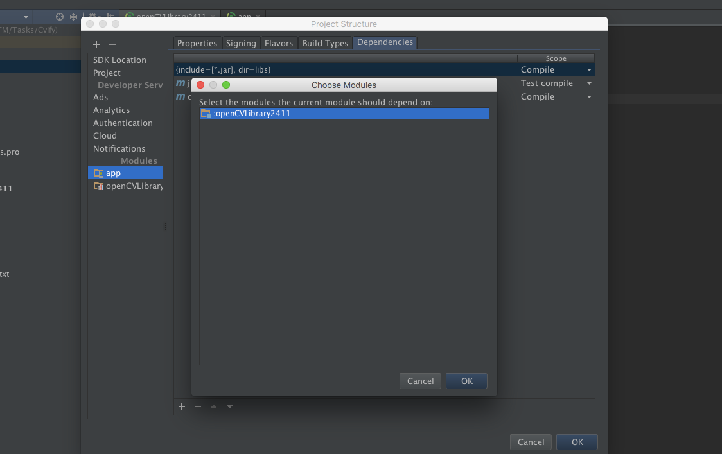This screenshot has height=454, width=722.
Task: Click OK in the Project Structure dialog
Action: pyautogui.click(x=576, y=442)
